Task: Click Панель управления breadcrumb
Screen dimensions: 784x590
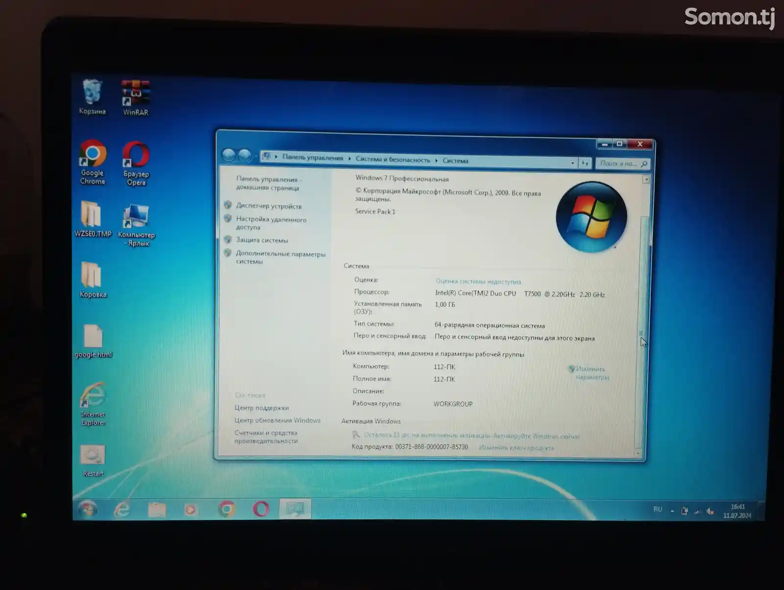Action: (313, 158)
